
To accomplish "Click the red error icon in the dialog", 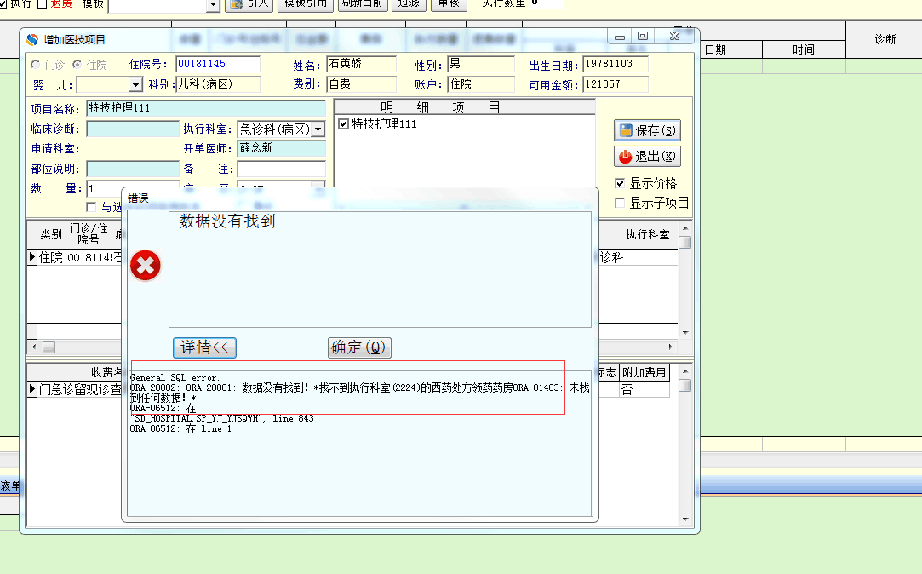I will (146, 265).
